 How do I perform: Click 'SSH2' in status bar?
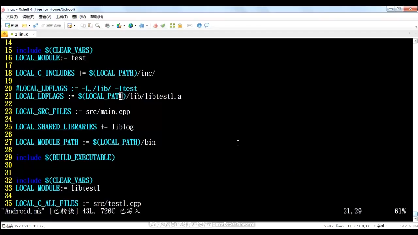(x=329, y=226)
